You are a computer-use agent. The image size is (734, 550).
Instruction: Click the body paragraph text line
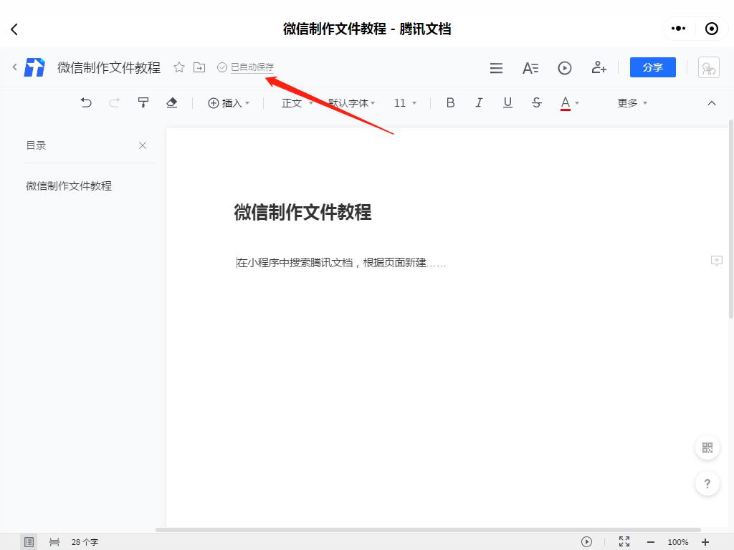(x=341, y=262)
